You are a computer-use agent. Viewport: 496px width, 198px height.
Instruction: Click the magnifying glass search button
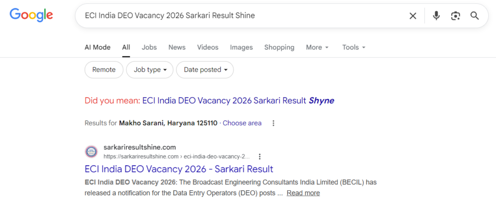(475, 15)
